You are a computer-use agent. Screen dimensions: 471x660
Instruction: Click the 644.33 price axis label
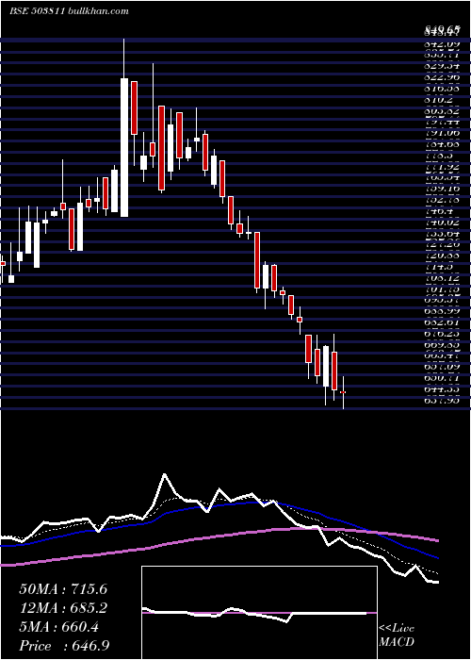click(x=442, y=389)
